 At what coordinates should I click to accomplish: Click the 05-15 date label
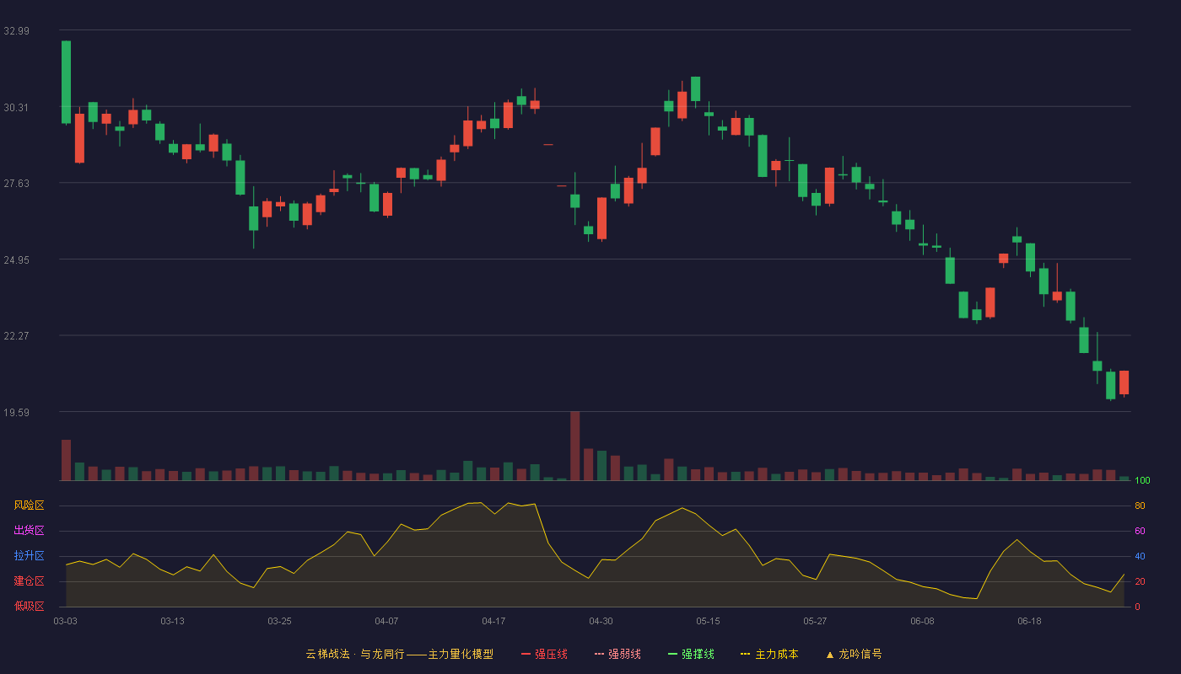coord(709,621)
